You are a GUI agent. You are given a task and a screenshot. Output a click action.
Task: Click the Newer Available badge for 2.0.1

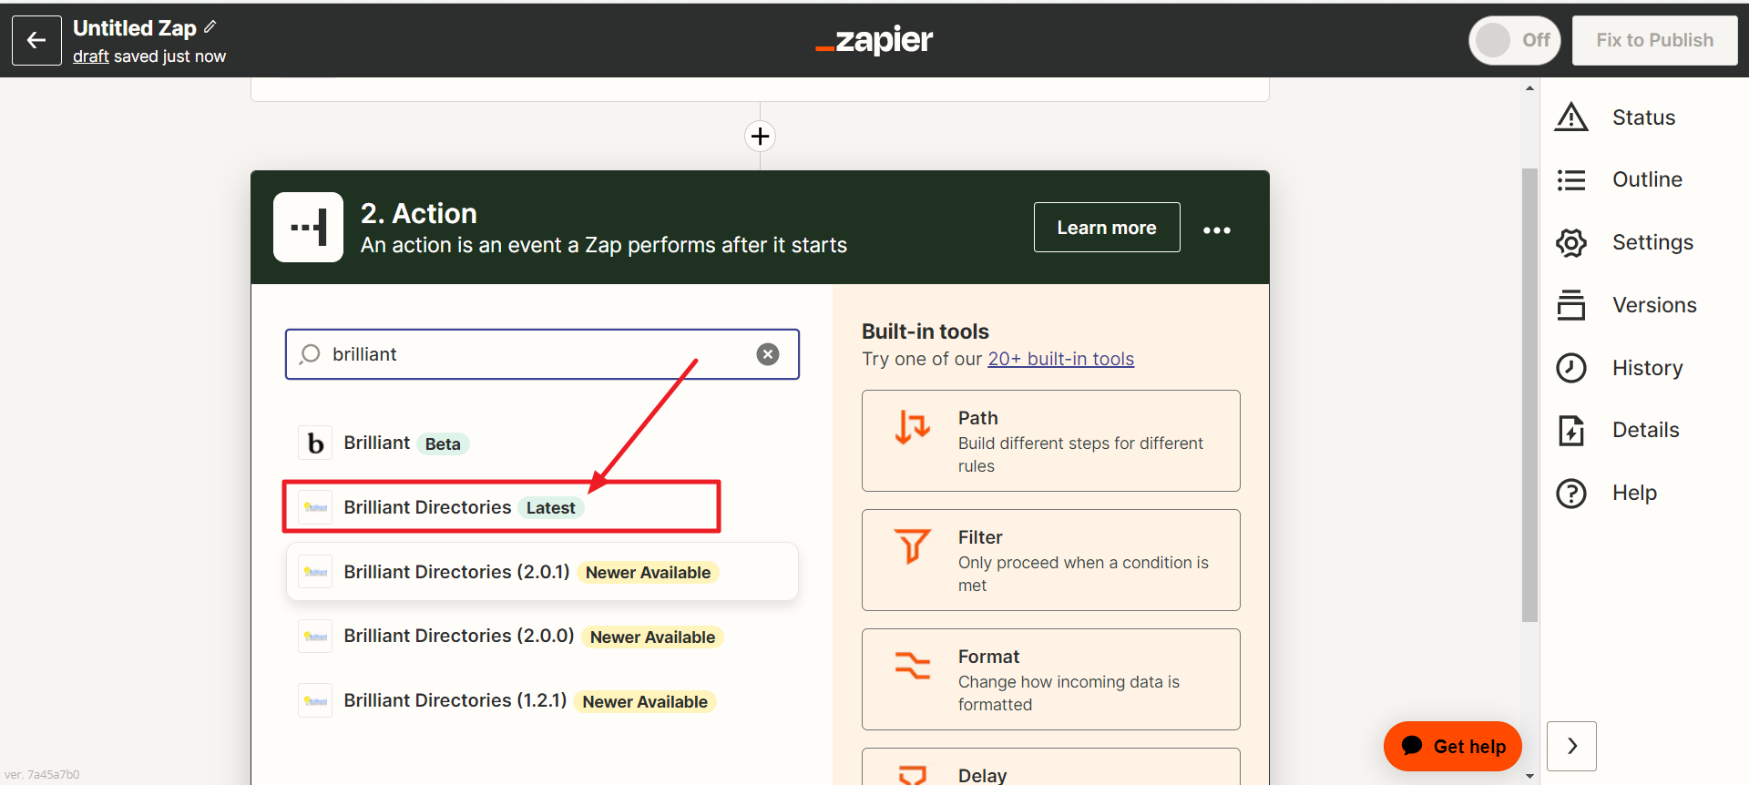[648, 573]
